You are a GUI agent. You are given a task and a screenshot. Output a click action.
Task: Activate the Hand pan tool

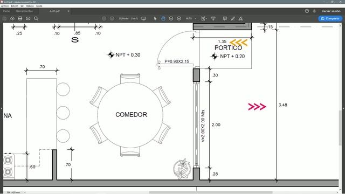click(x=163, y=19)
